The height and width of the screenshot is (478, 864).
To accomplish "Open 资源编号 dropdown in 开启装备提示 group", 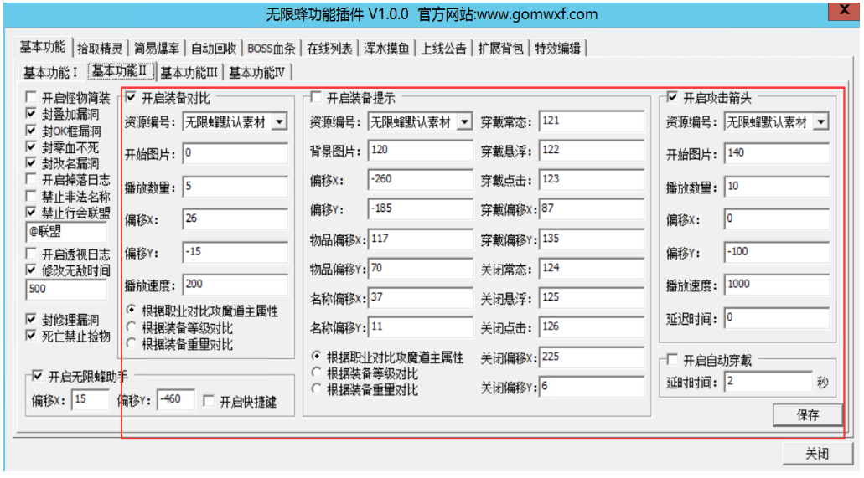I will [x=464, y=122].
